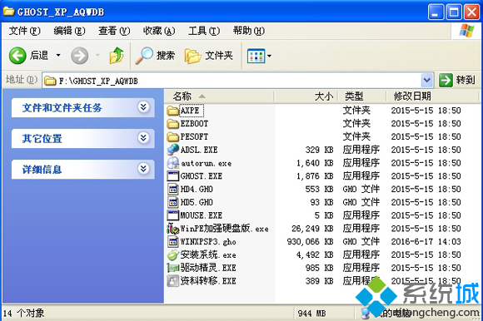
Task: Sort by the 修改日期 column header
Action: pos(432,96)
